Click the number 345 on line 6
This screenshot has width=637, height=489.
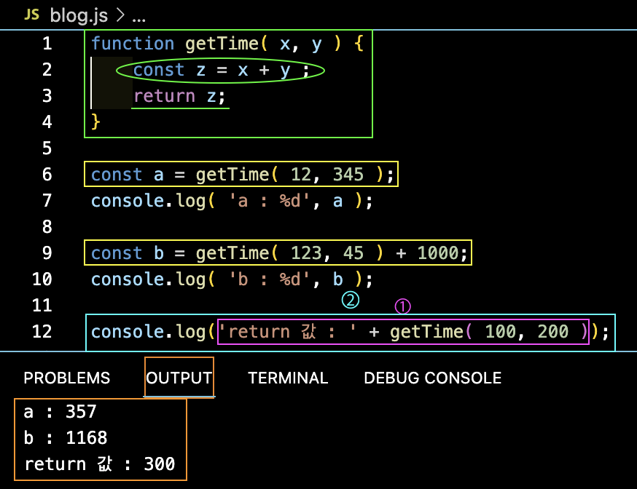coord(348,175)
